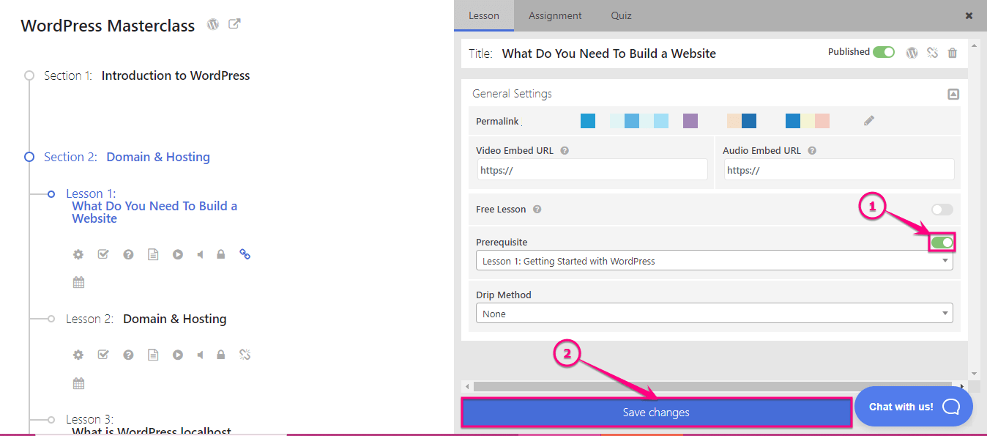Click the horizontal scrollbar of the settings panel
The height and width of the screenshot is (436, 987).
point(712,386)
